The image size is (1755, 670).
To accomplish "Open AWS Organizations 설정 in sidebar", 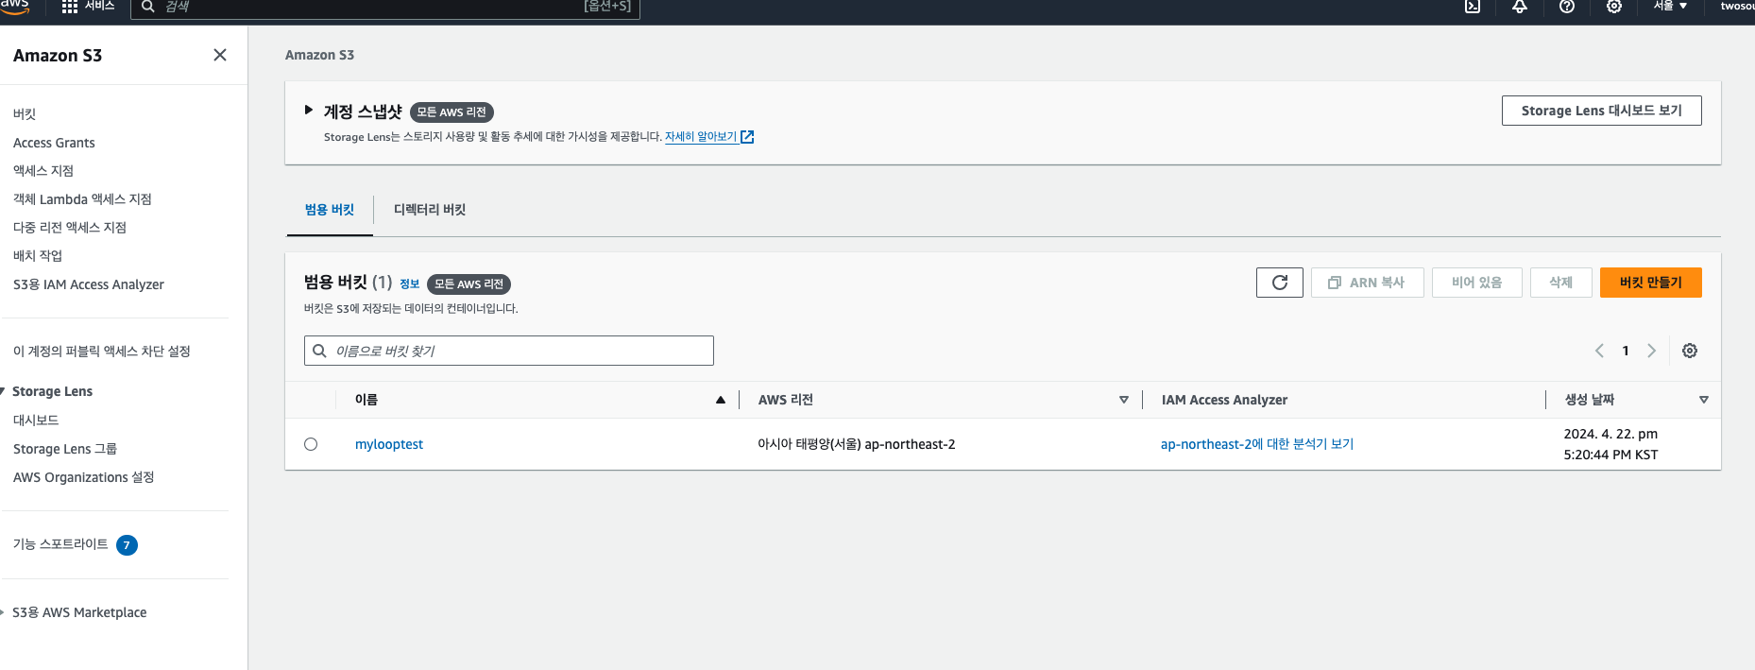I will click(84, 477).
